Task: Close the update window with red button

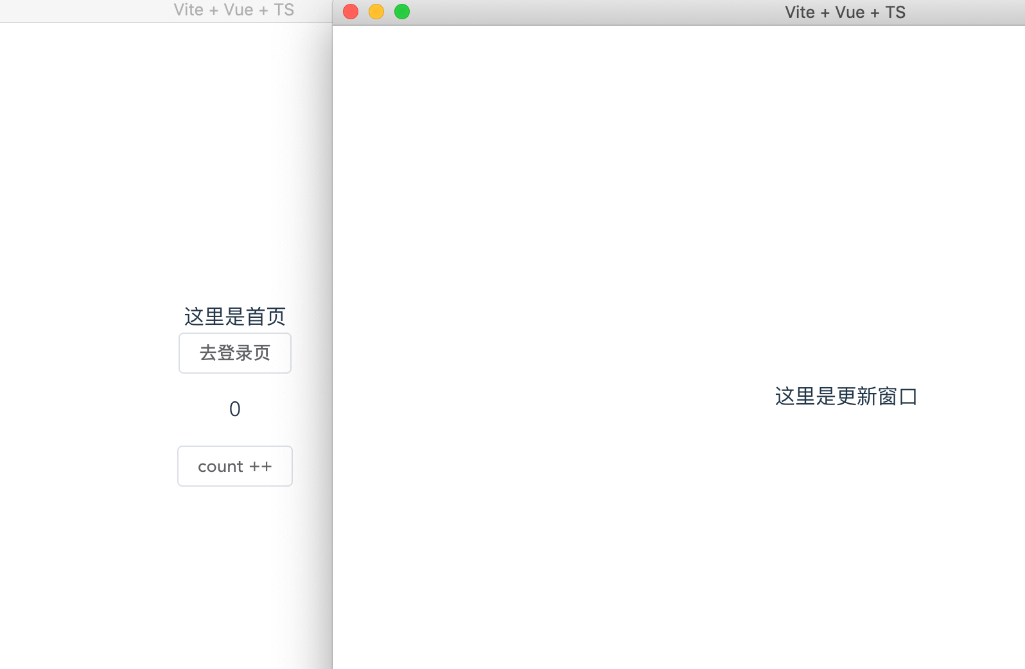Action: 351,12
